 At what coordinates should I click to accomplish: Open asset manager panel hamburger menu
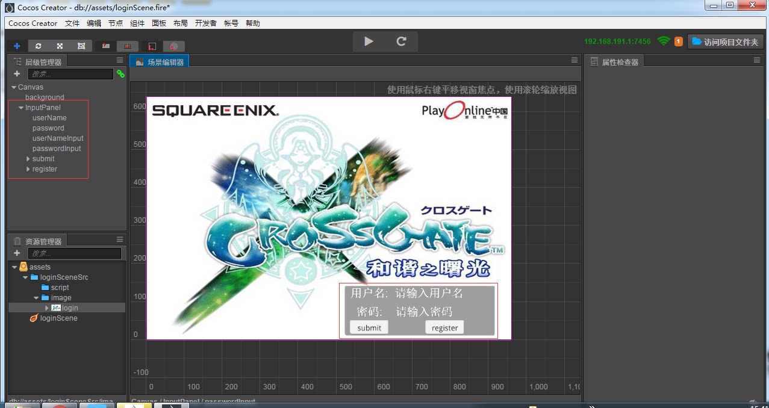(x=120, y=240)
